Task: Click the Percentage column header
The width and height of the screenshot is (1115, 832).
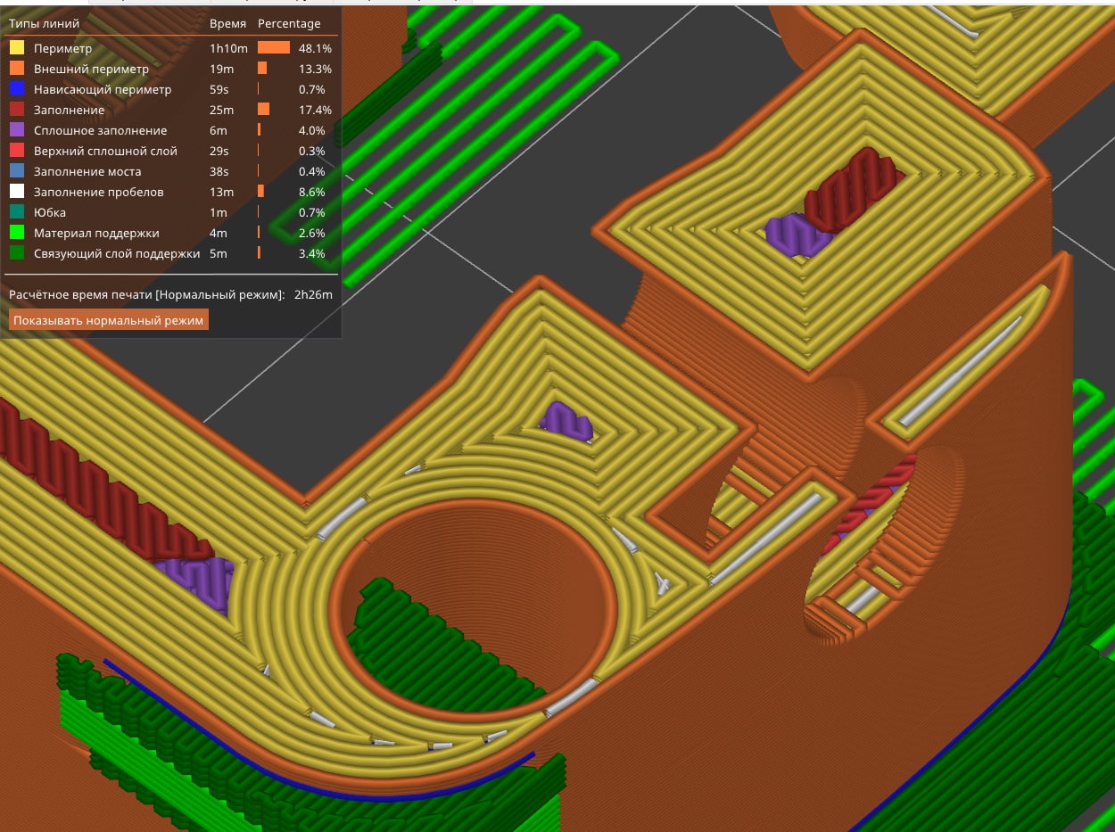Action: [289, 23]
